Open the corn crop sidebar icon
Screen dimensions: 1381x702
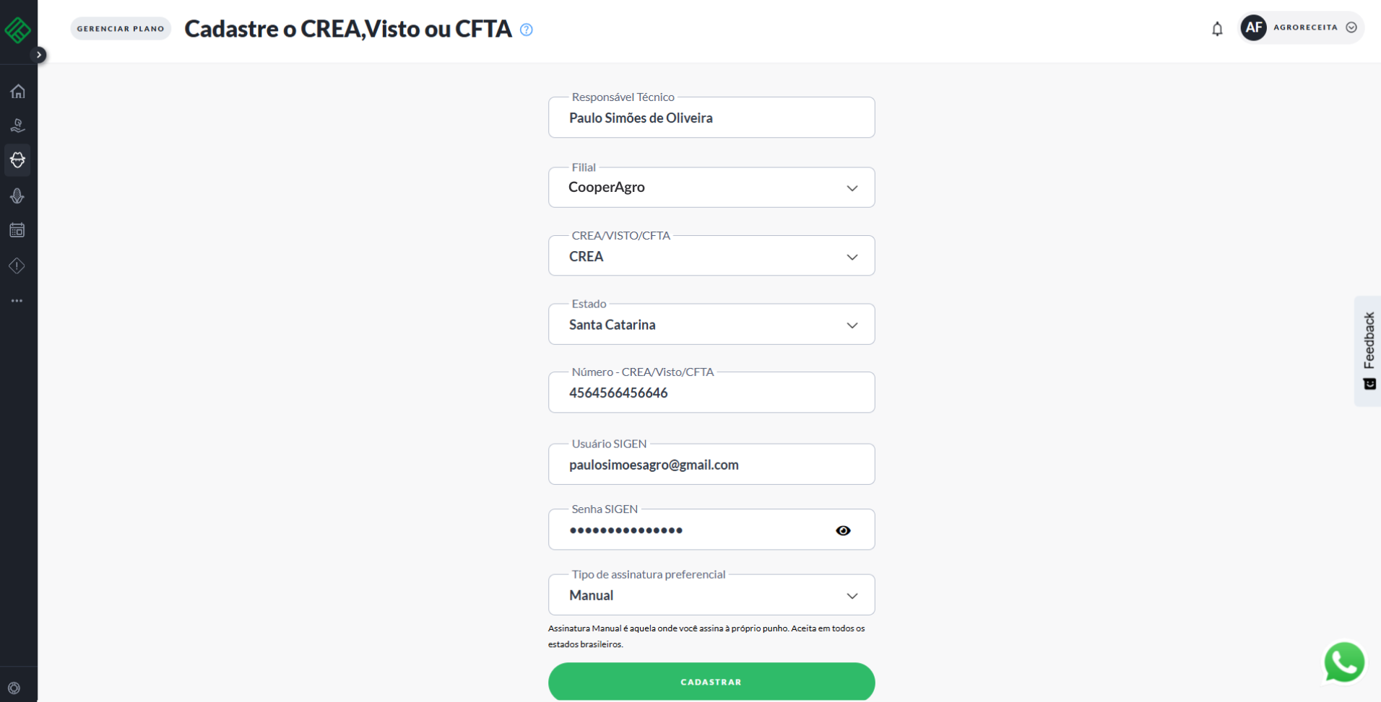coord(18,196)
